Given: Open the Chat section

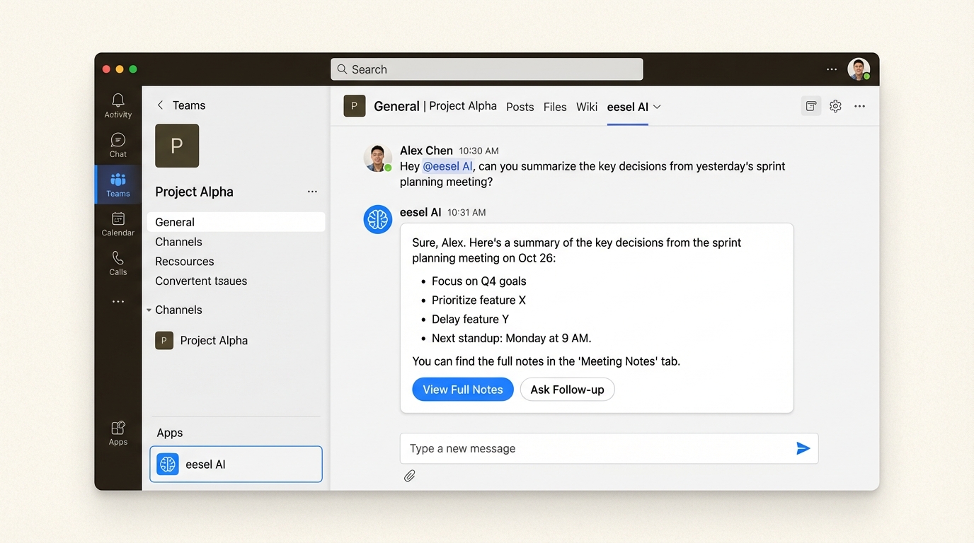Looking at the screenshot, I should [118, 146].
